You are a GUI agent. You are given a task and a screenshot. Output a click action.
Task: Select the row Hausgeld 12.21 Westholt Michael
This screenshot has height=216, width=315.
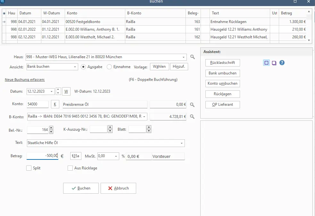pos(155,37)
